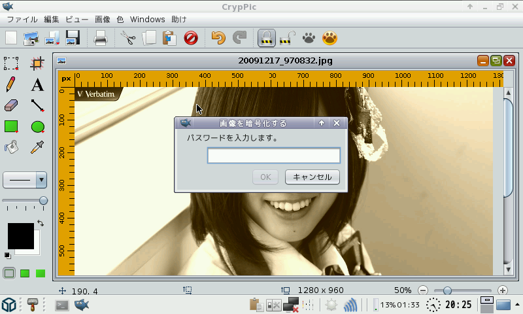Select the fully filled shape mode
Viewport: 523px width, 314px height.
point(41,273)
